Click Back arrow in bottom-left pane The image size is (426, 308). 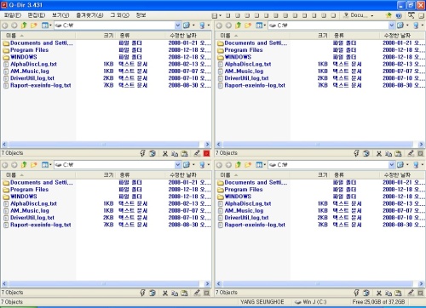click(x=5, y=165)
